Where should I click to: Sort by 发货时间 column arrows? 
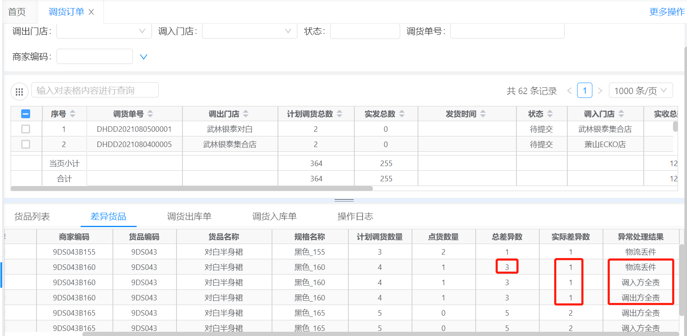click(483, 114)
